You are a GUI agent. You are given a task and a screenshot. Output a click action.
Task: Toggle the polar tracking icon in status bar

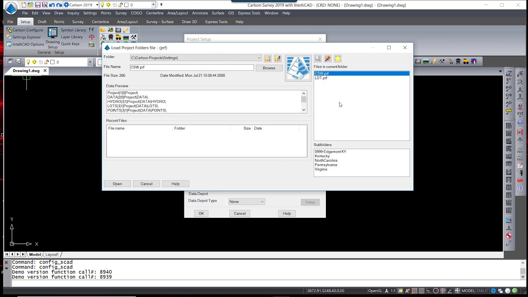tap(436, 291)
